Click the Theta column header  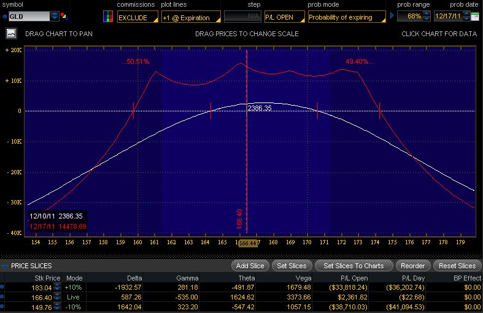pos(247,278)
